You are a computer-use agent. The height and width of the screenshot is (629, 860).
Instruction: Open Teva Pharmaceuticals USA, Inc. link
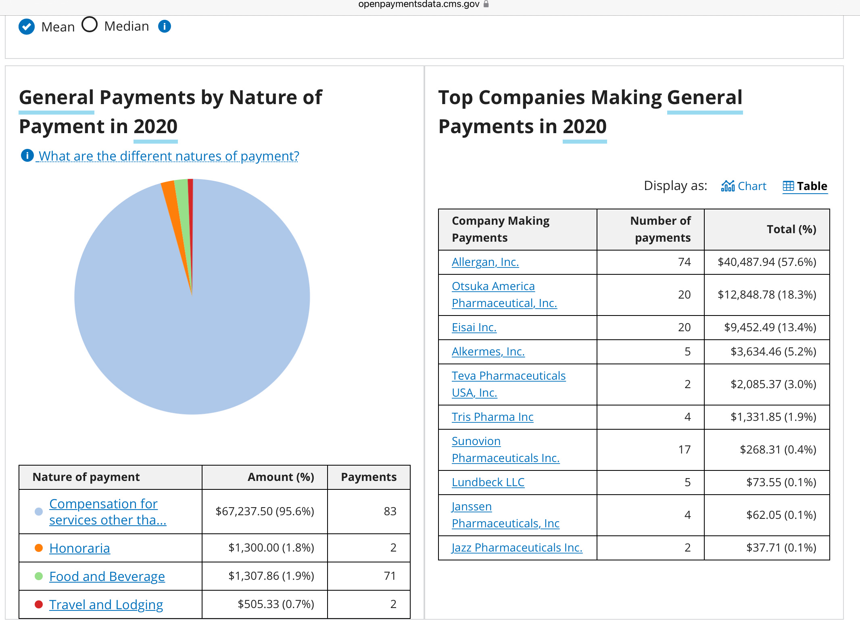(509, 384)
